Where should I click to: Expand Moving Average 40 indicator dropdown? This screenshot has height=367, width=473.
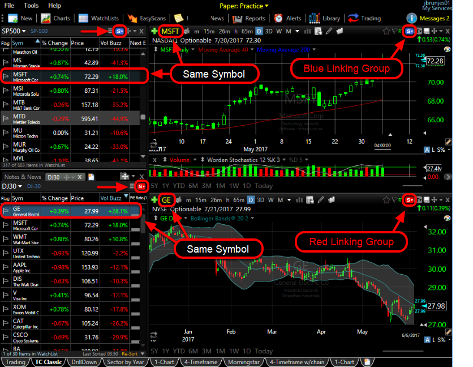[252, 49]
